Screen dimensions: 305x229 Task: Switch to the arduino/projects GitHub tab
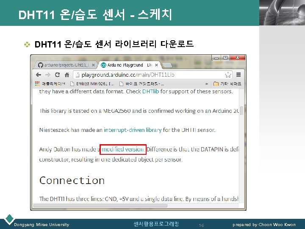pyautogui.click(x=66, y=65)
